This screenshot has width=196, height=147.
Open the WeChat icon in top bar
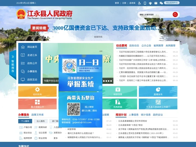161,3
